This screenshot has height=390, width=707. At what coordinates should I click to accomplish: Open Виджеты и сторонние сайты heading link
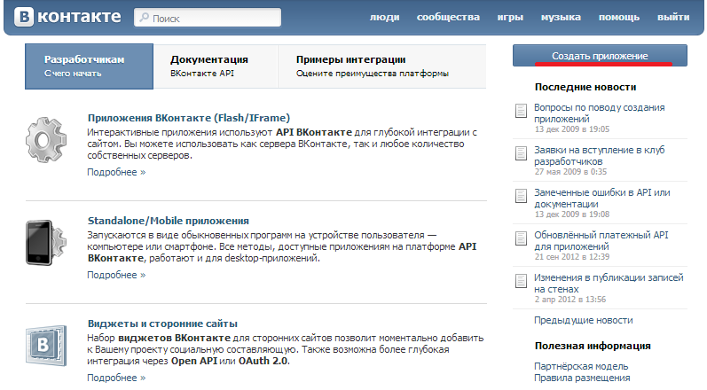click(x=162, y=324)
